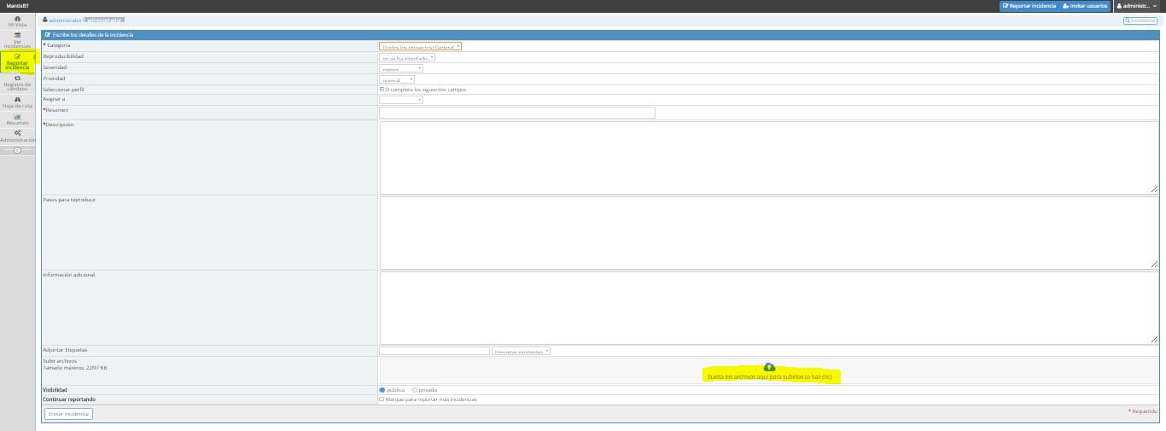Click the cloud upload icon for files
1166x431 pixels.
click(769, 367)
